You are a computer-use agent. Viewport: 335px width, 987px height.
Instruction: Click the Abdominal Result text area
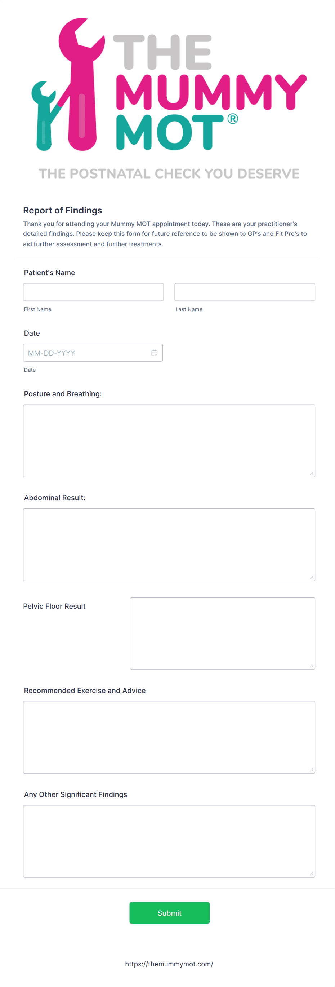point(169,544)
